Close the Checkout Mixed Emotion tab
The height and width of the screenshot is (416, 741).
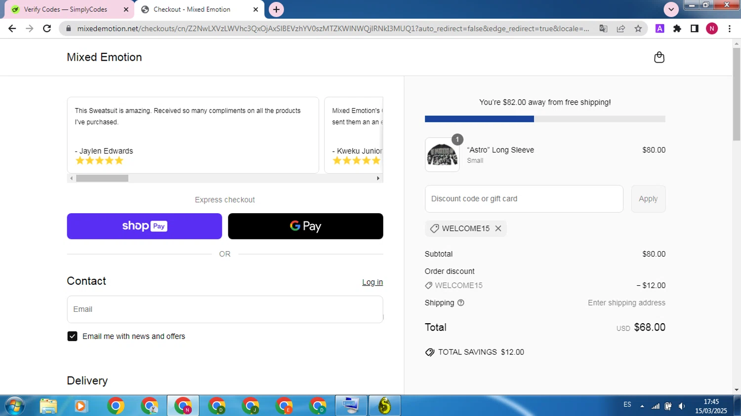click(255, 9)
